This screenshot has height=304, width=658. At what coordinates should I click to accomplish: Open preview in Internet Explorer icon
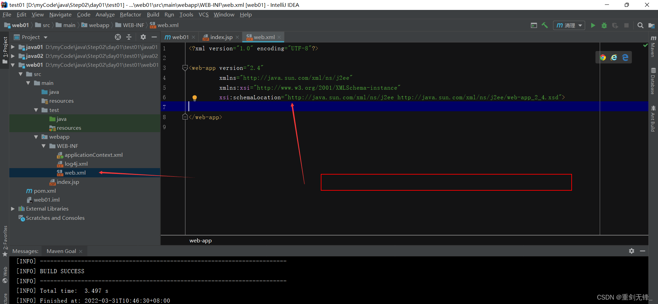pyautogui.click(x=614, y=58)
